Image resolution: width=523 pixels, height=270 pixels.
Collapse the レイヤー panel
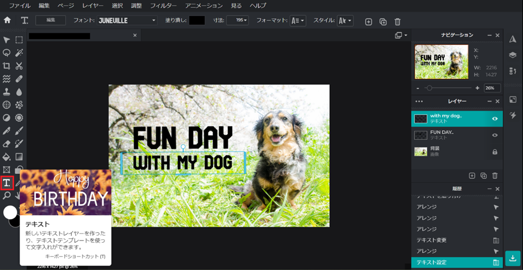tap(490, 102)
